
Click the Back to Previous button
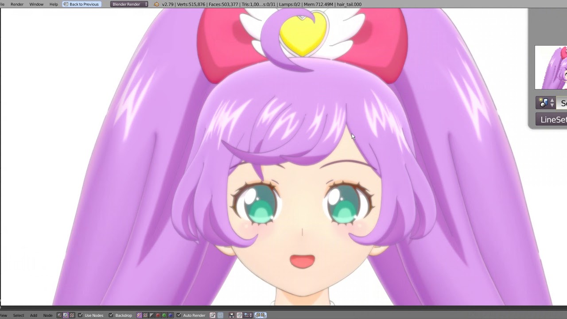pyautogui.click(x=82, y=4)
